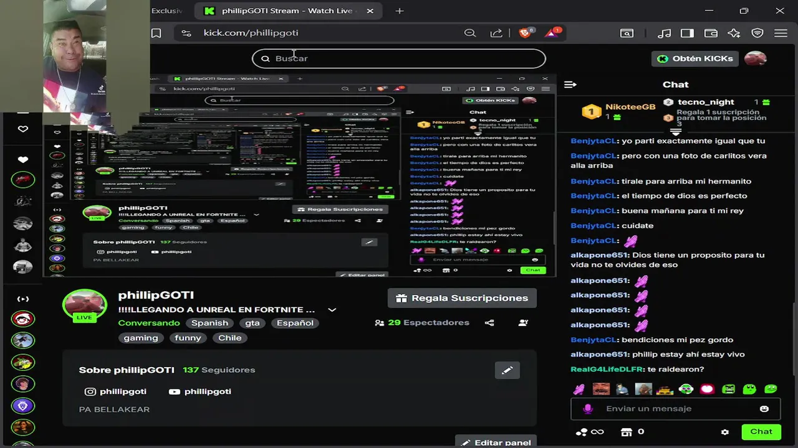798x448 pixels.
Task: Switch to the phillipGOTI Stream browser tab
Action: tap(288, 11)
